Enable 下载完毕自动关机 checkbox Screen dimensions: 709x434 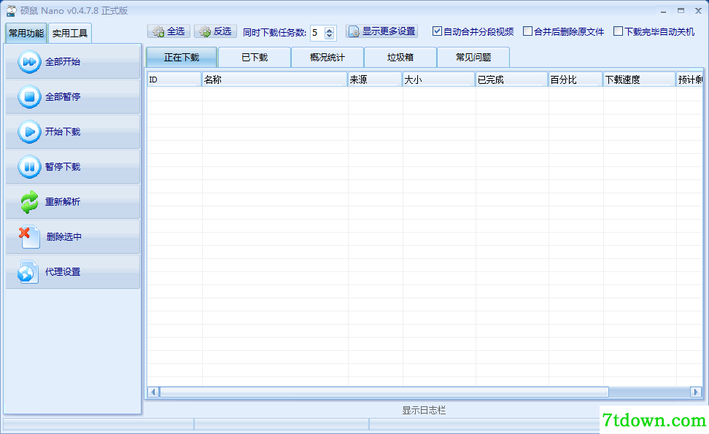click(618, 31)
